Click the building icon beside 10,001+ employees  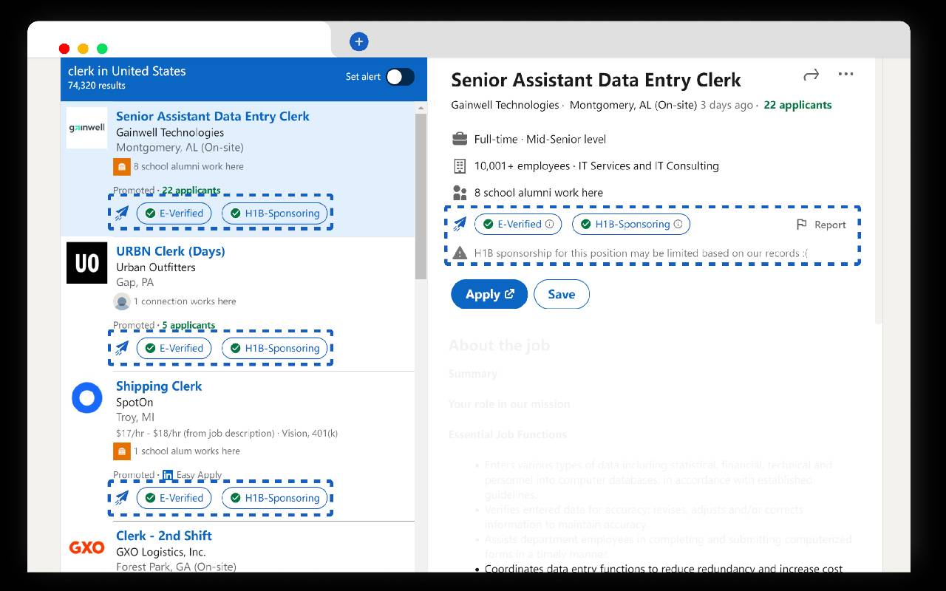(x=460, y=165)
